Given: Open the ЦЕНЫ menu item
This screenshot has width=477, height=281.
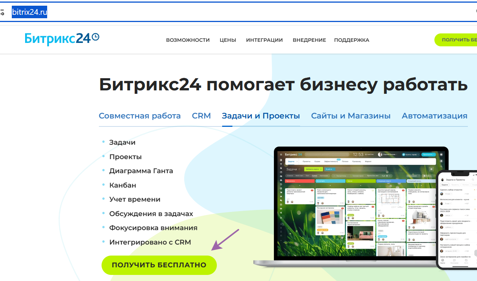Looking at the screenshot, I should [x=228, y=40].
